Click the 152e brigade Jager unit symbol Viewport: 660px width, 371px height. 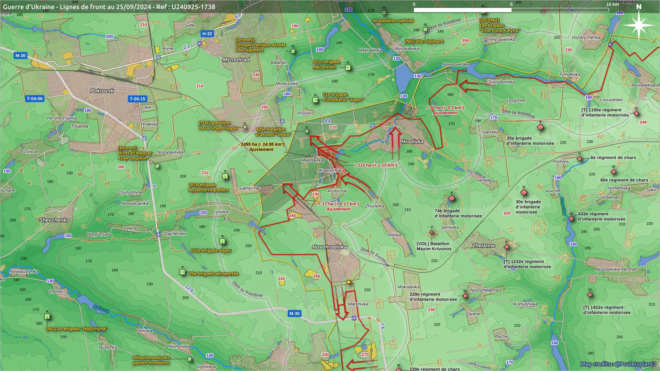coord(222,241)
